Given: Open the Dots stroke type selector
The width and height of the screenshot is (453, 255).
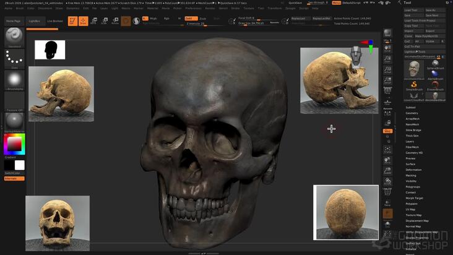Looking at the screenshot, I should 14,59.
